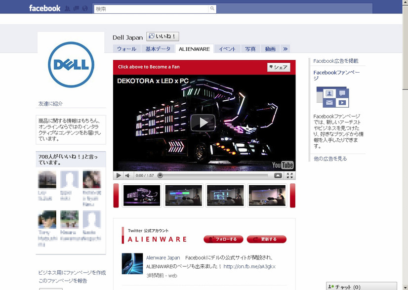This screenshot has width=408, height=290.
Task: Select fourth presentation video thumbnail
Action: pyautogui.click(x=267, y=196)
